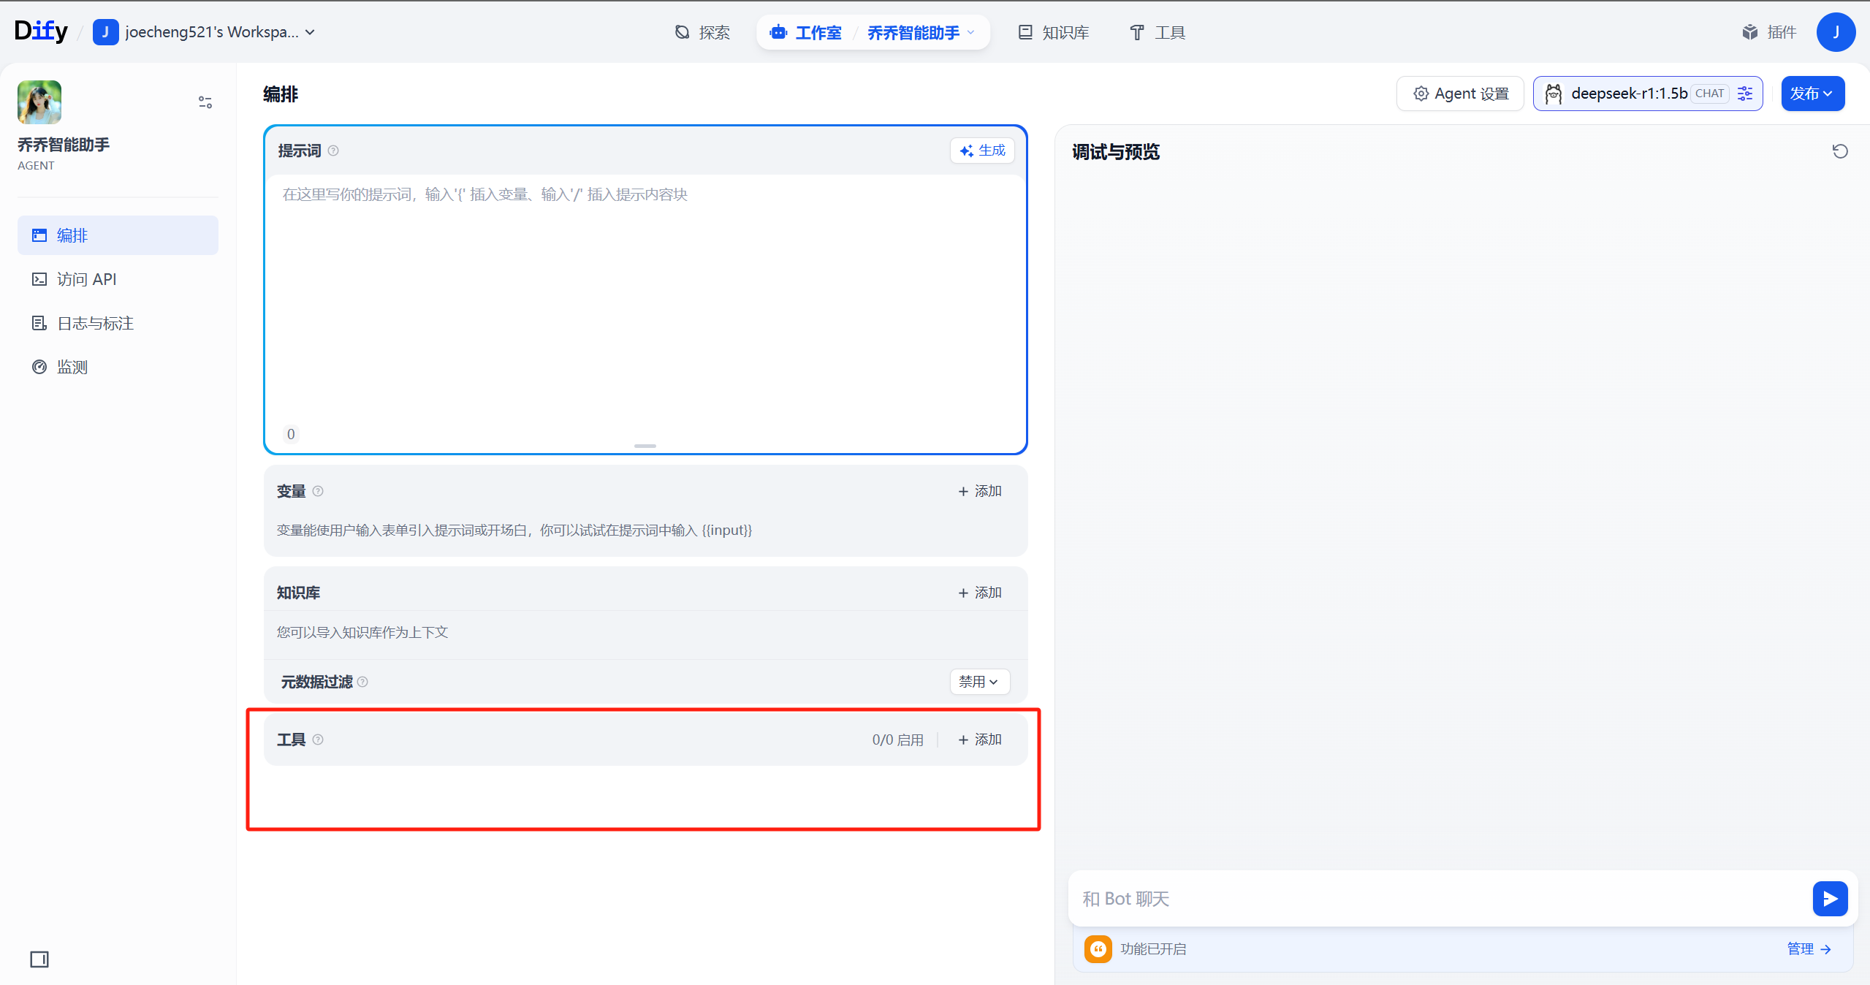1870x985 pixels.
Task: Click the help icon next to 元数据过滤
Action: [x=362, y=682]
